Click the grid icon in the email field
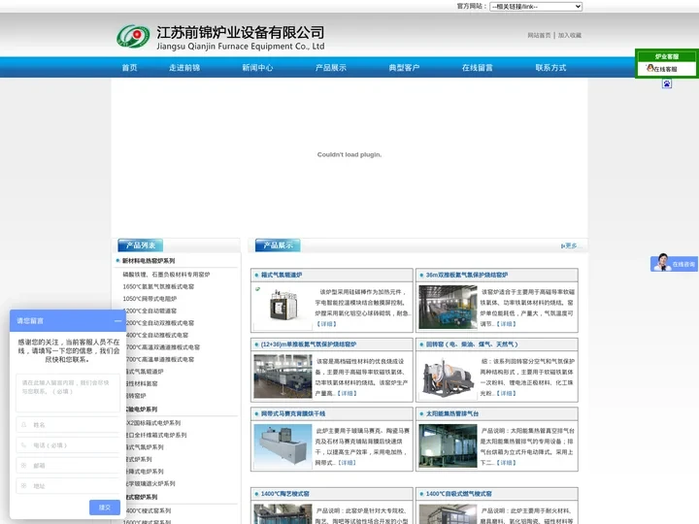The width and height of the screenshot is (699, 524). tap(24, 465)
